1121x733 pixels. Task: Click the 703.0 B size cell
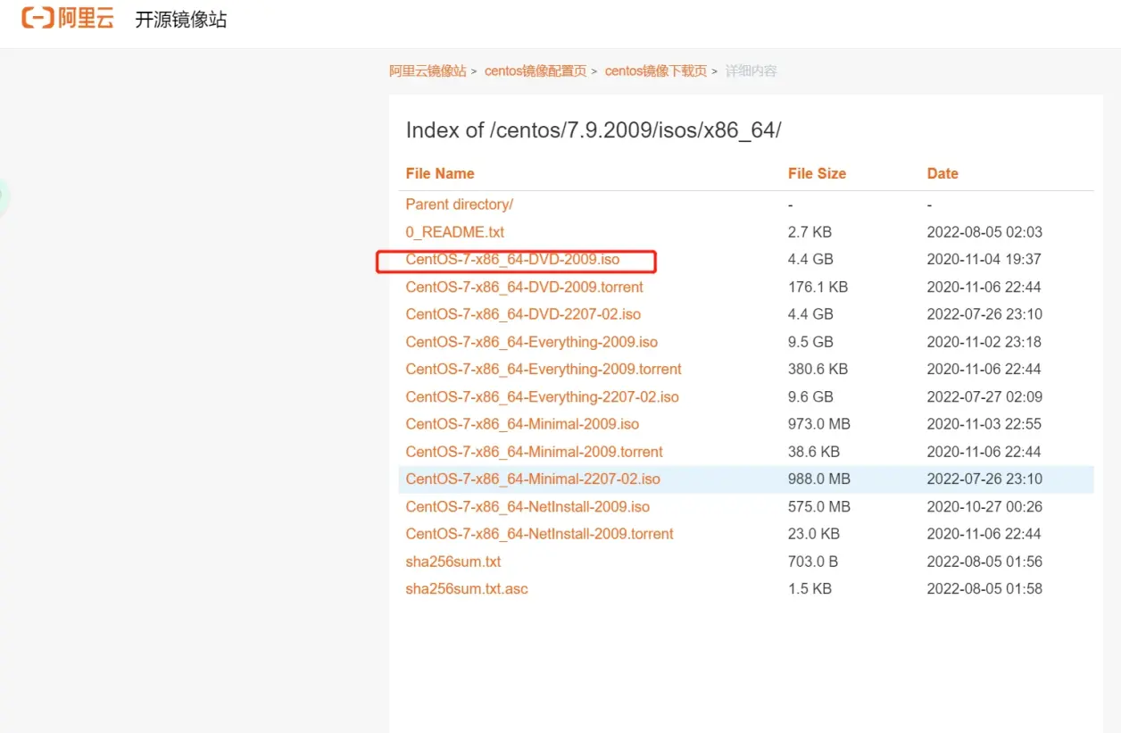[814, 562]
